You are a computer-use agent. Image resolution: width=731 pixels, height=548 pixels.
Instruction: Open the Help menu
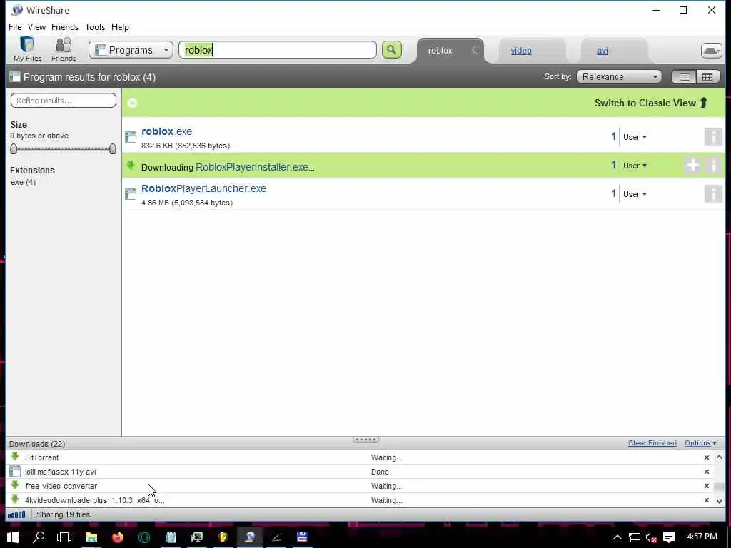(120, 27)
